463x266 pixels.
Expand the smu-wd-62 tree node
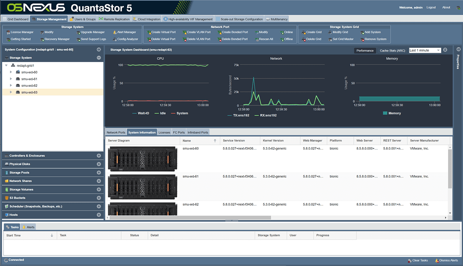[x=11, y=85]
